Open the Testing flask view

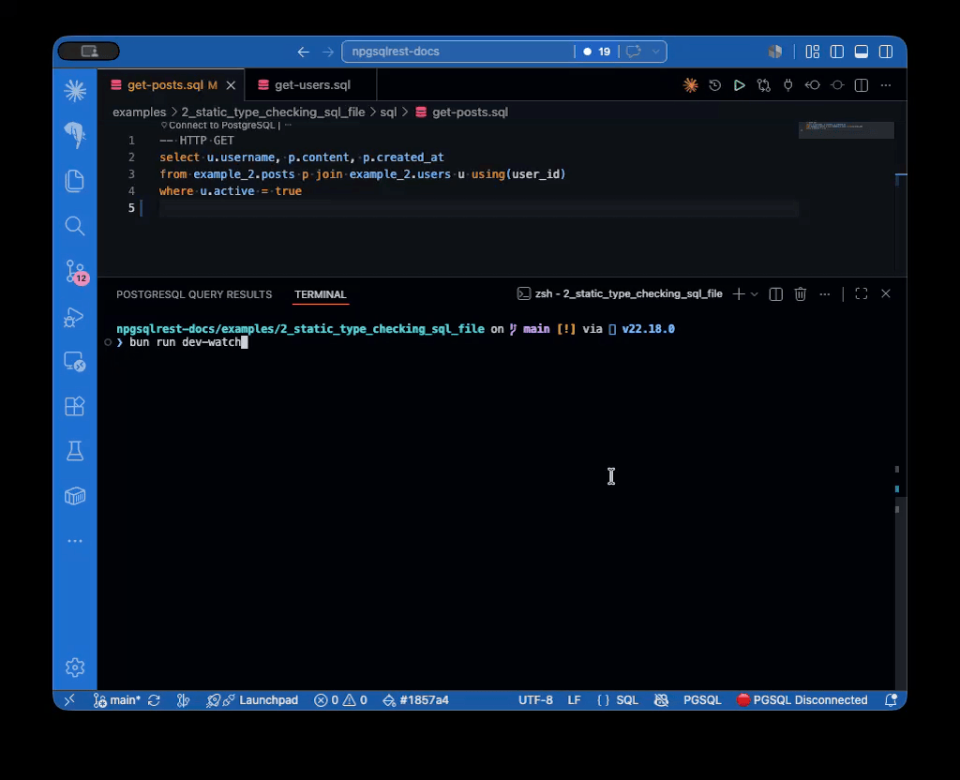pos(75,451)
